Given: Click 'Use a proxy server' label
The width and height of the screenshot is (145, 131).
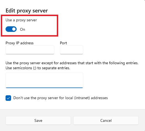Looking at the screenshot, I should tap(21, 20).
